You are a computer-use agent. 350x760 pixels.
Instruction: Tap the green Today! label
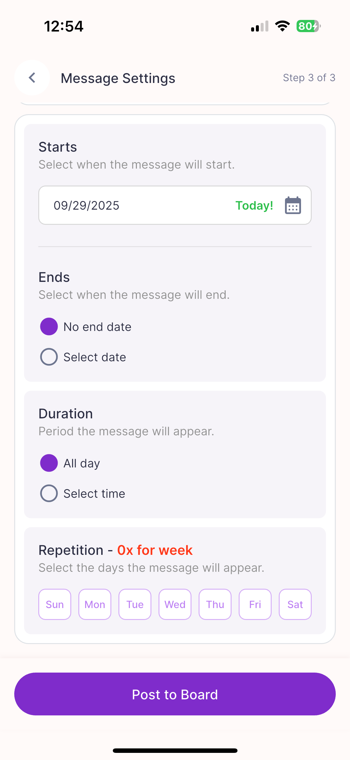pos(254,205)
